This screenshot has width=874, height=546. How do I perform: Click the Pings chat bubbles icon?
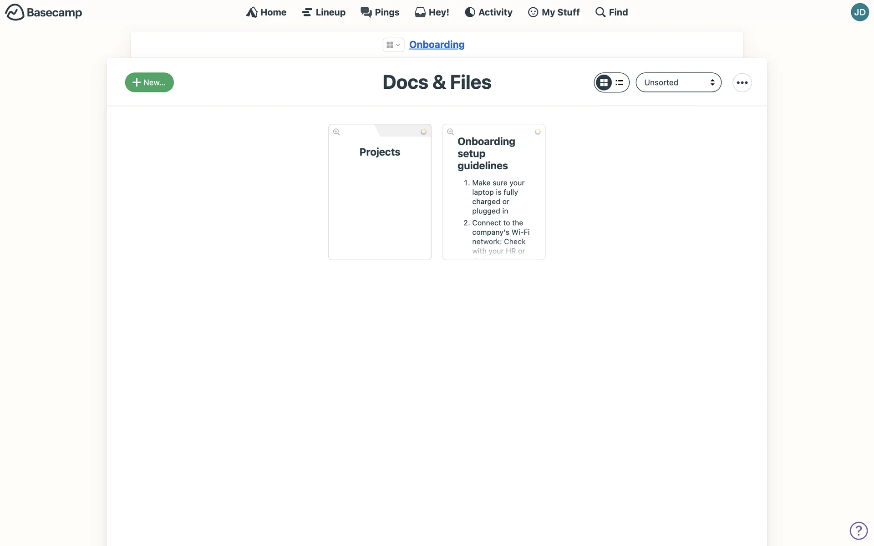pos(366,12)
